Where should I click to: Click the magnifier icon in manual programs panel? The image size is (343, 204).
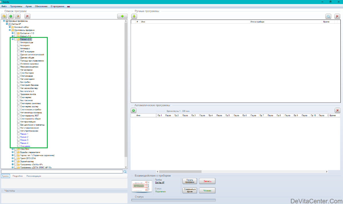point(328,16)
